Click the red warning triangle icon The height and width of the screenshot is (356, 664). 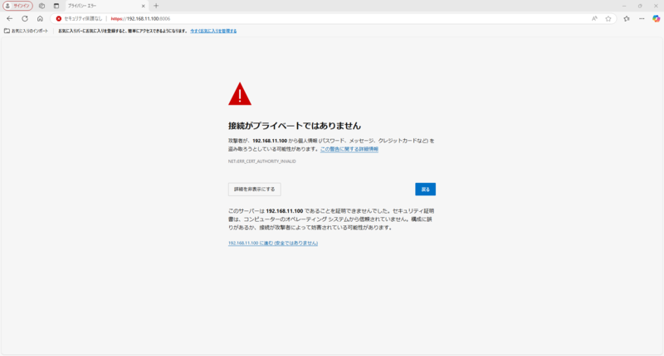click(x=240, y=94)
